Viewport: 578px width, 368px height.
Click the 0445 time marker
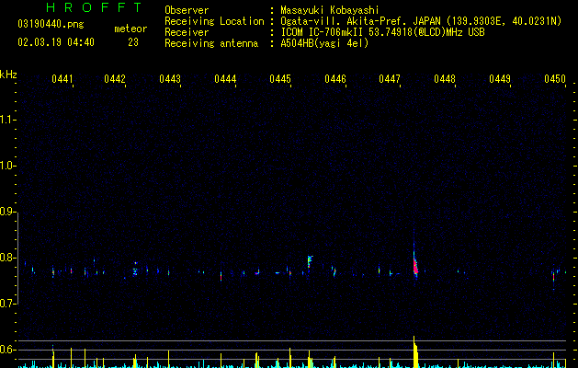click(280, 79)
